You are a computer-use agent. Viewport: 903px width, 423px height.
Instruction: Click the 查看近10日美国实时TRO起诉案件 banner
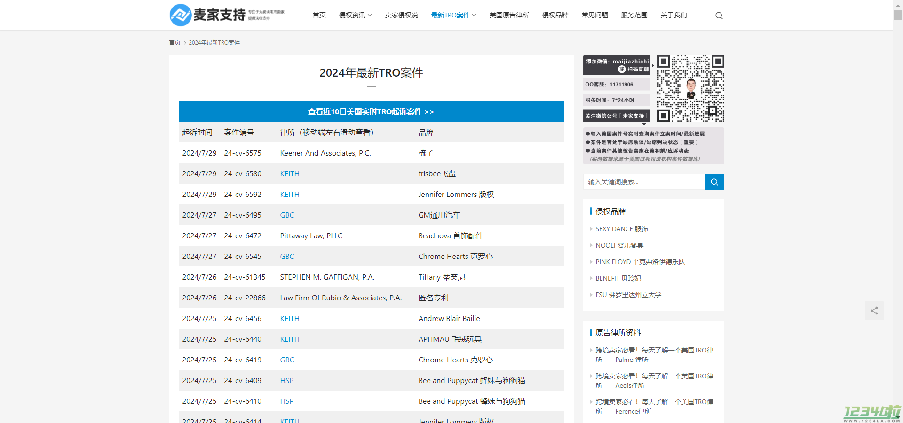(372, 111)
